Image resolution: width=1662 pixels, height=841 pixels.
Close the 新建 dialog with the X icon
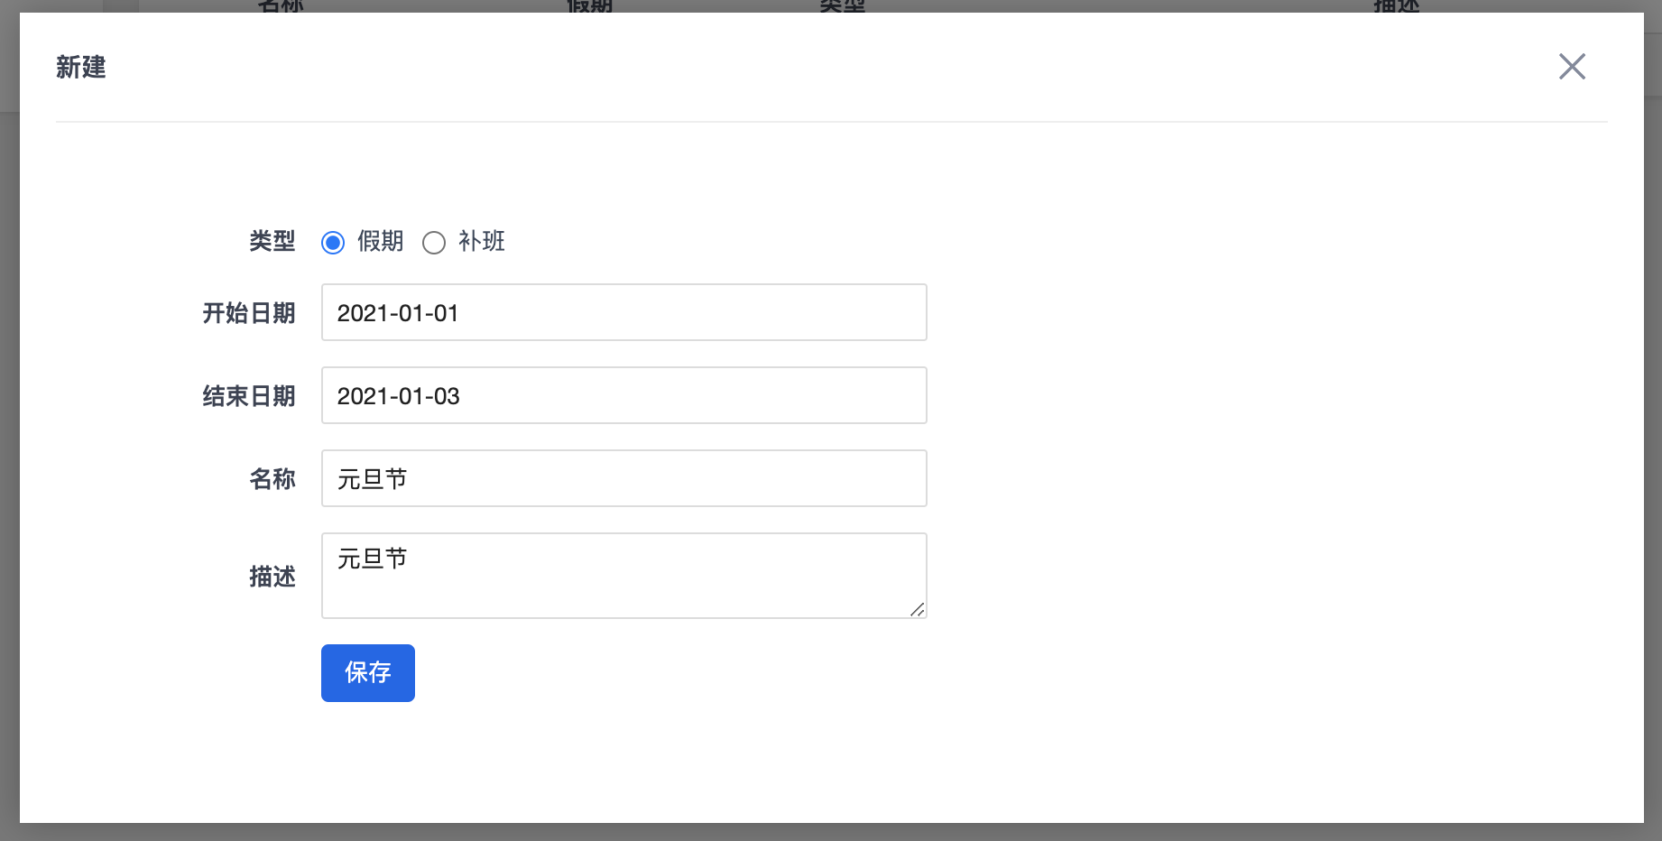pos(1572,66)
